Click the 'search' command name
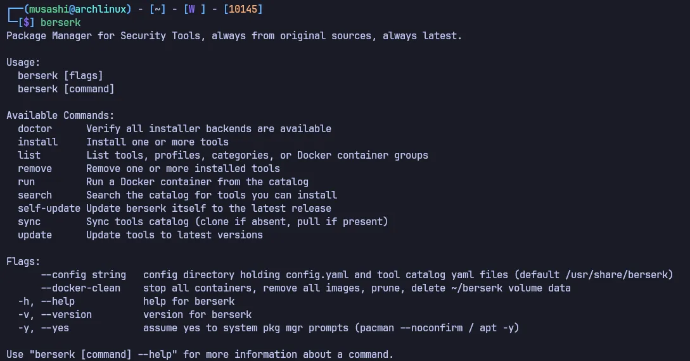Screen dimensions: 690x361 tap(35, 195)
